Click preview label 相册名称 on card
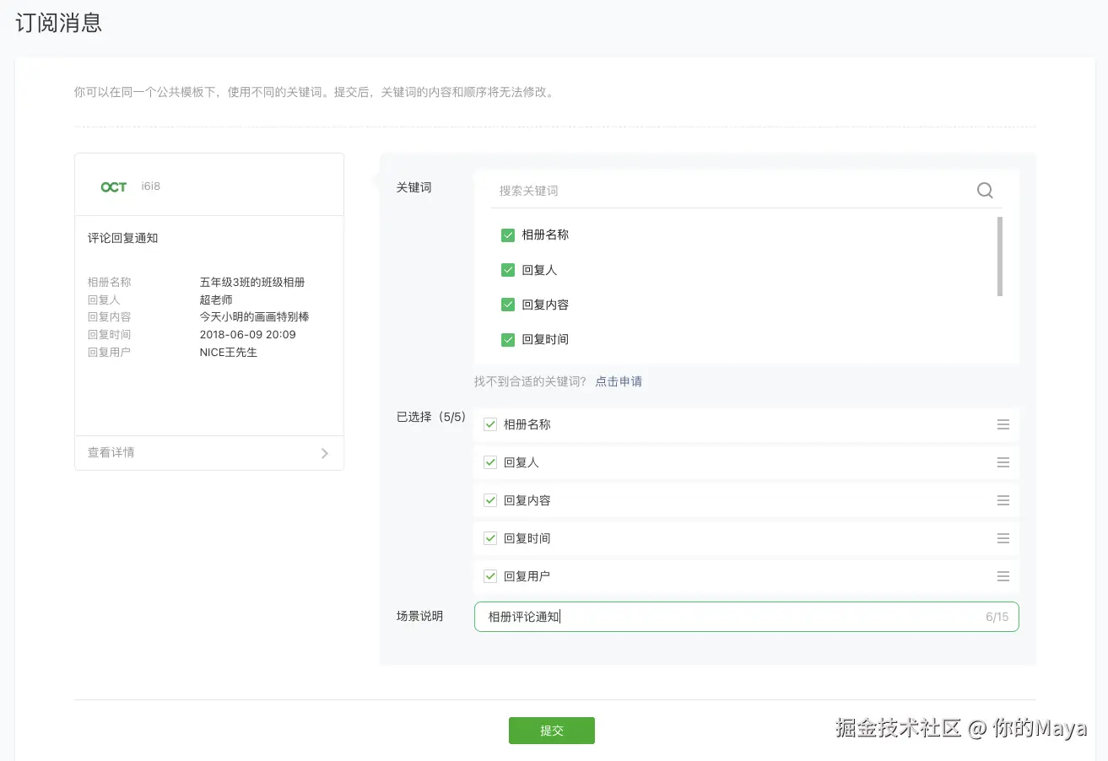The image size is (1108, 761). tap(110, 283)
